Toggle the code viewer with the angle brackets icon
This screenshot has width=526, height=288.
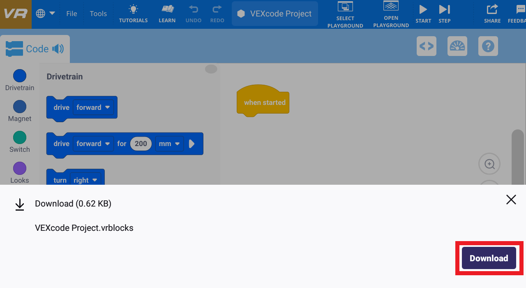point(426,46)
